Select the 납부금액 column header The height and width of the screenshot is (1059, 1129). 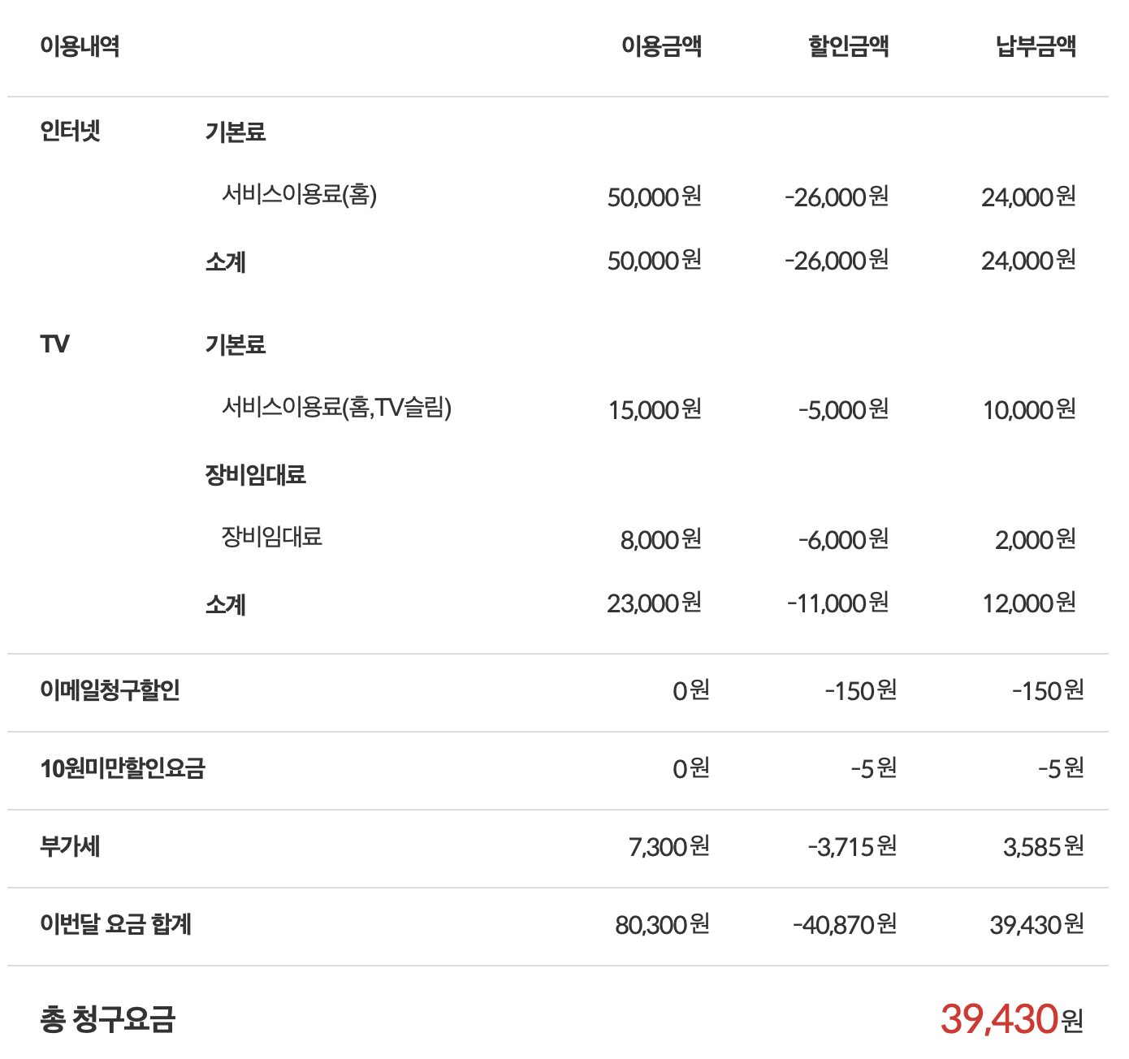(1036, 46)
